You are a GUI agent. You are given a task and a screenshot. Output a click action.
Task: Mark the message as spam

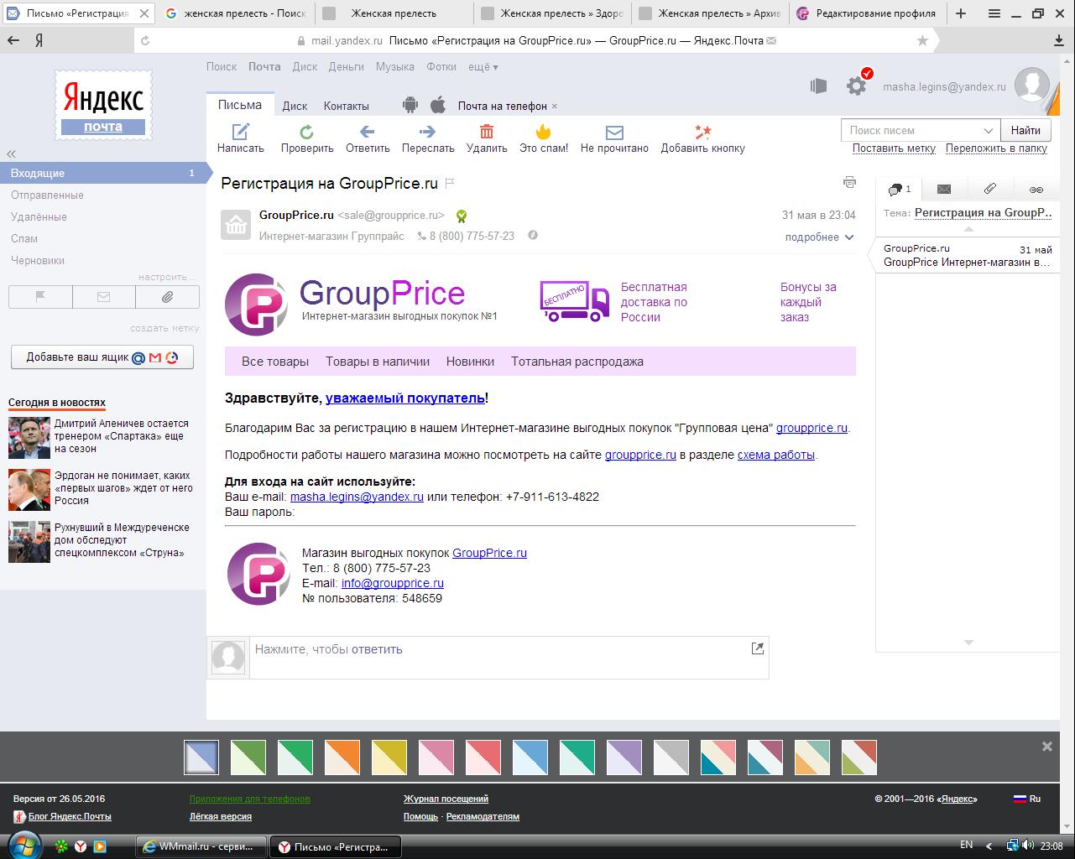(544, 138)
